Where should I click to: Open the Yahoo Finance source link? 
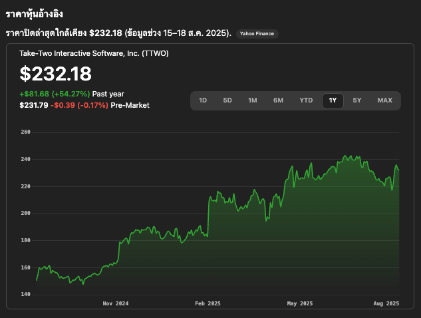tap(257, 33)
